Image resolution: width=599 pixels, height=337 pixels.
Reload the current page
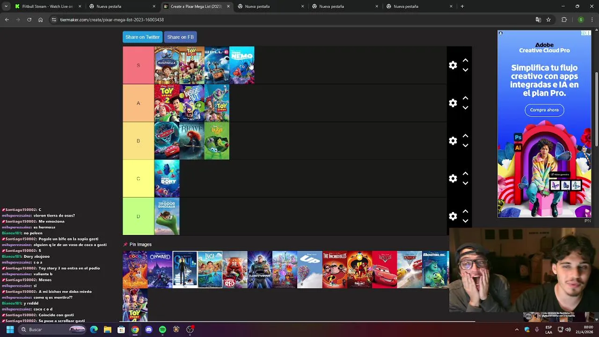point(29,20)
